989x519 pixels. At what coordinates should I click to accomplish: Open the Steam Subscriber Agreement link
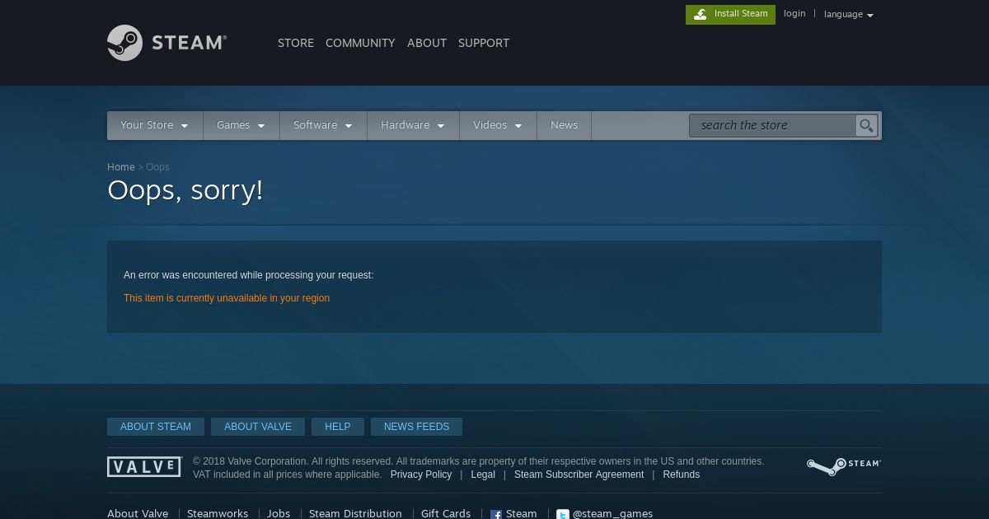coord(579,475)
